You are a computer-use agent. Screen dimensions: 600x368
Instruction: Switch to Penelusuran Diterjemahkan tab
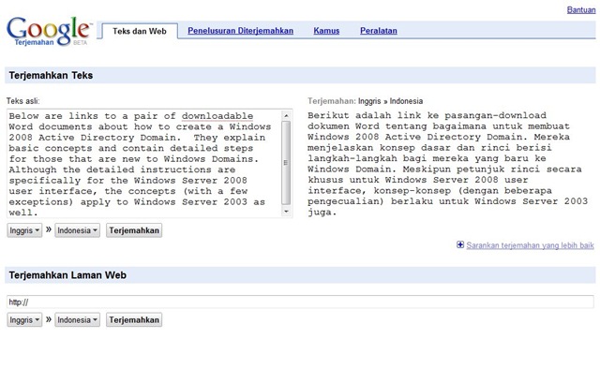[240, 31]
